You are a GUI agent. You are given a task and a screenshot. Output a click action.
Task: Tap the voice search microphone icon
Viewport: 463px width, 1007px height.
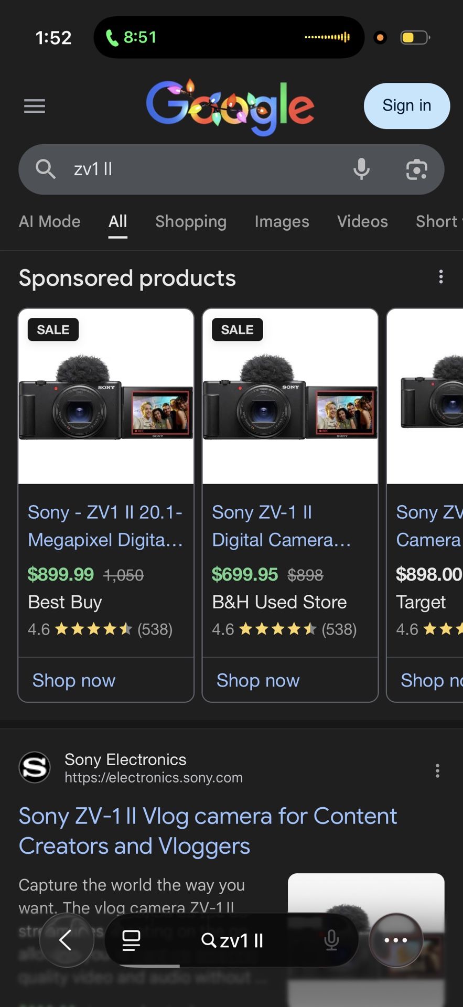361,169
